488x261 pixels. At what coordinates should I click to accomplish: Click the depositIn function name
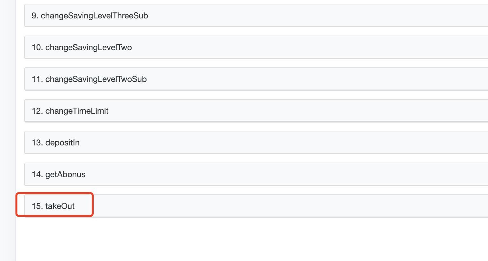tap(62, 143)
